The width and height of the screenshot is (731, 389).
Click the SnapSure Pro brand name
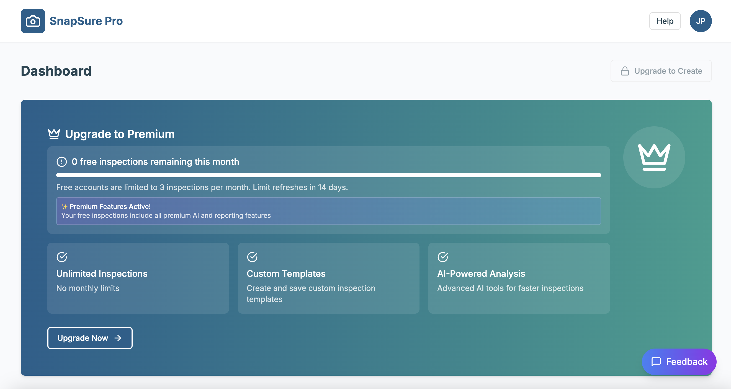[86, 21]
